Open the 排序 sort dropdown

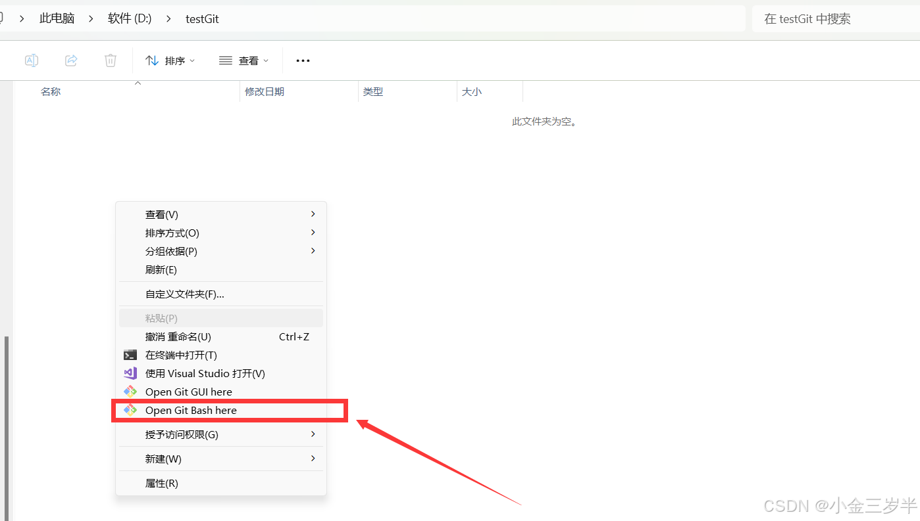point(170,60)
